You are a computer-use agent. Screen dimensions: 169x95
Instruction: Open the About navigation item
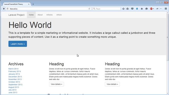(40, 15)
